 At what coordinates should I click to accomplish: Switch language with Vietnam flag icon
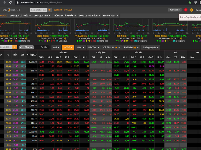186,10
